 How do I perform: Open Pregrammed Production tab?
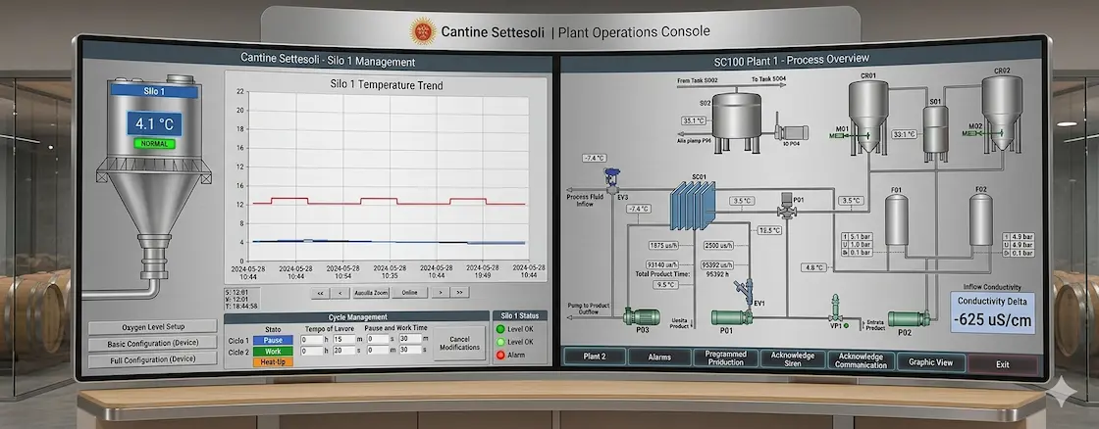point(725,357)
